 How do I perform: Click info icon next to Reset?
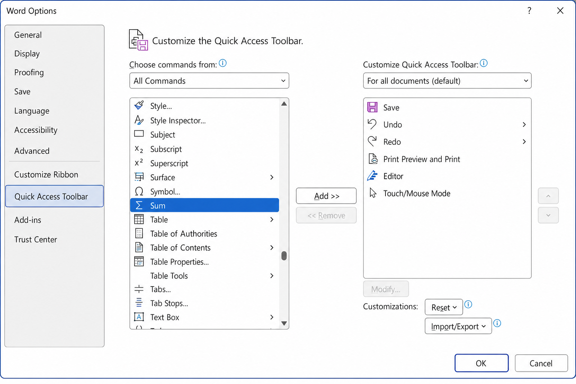(468, 304)
